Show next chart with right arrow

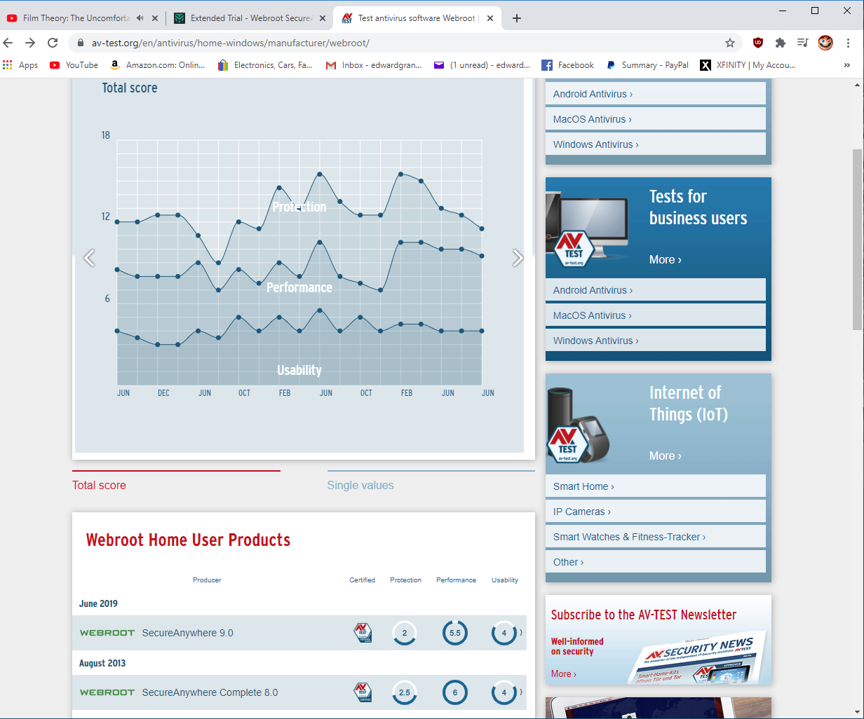[518, 258]
